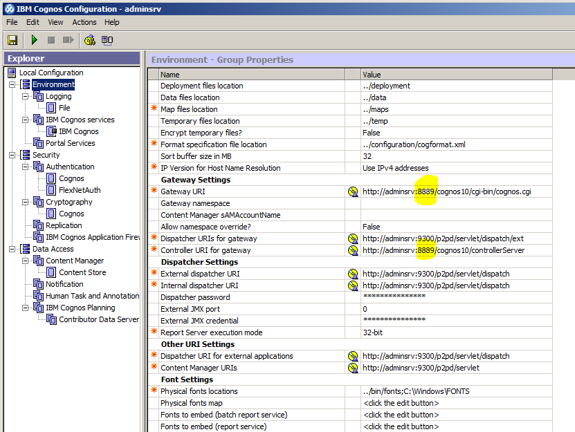Collapse the Logging tree node
This screenshot has height=432, width=575.
(26, 96)
